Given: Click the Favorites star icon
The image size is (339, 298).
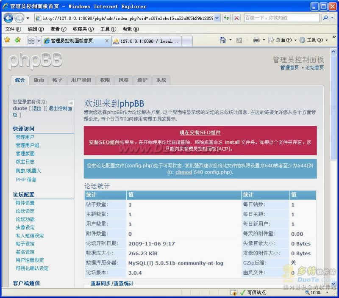Looking at the screenshot, I should tap(7, 40).
